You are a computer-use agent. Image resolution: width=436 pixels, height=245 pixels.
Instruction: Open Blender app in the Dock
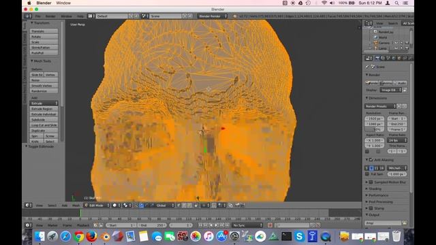point(105,236)
